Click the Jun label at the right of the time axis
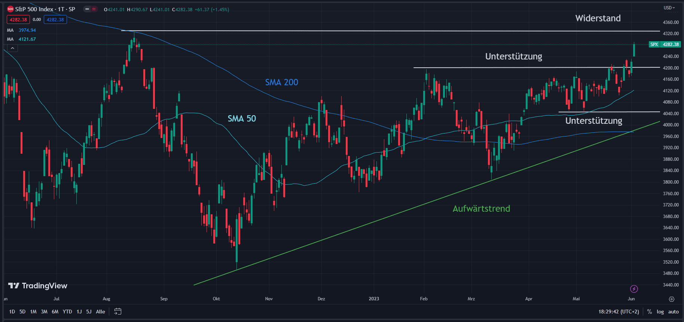Image resolution: width=684 pixels, height=322 pixels. click(631, 299)
